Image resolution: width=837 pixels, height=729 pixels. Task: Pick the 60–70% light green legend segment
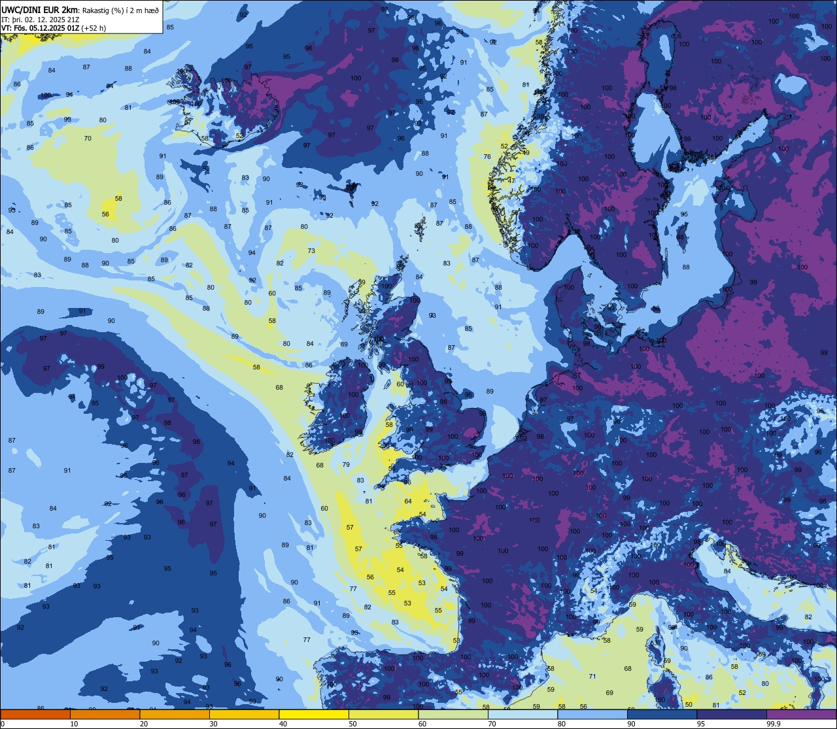coord(453,714)
